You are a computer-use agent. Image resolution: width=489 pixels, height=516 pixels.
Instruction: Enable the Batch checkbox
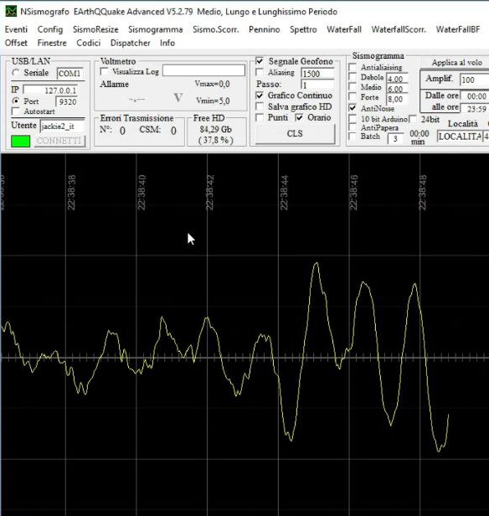click(353, 136)
